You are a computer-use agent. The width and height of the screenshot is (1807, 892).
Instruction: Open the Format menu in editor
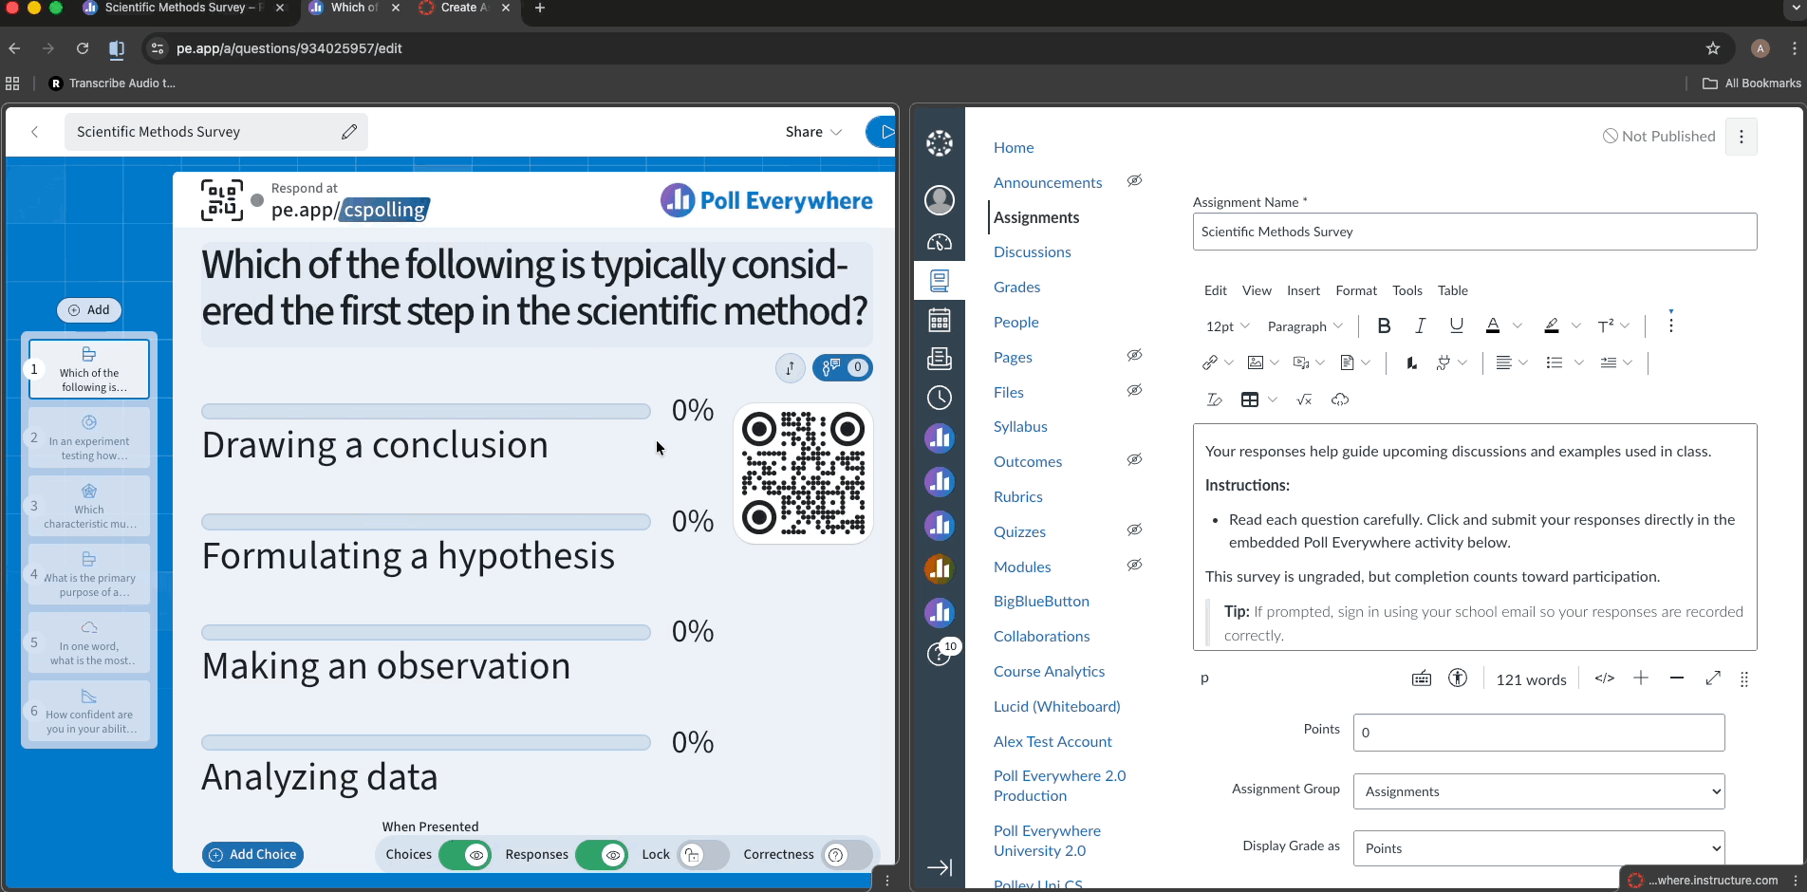(x=1356, y=290)
